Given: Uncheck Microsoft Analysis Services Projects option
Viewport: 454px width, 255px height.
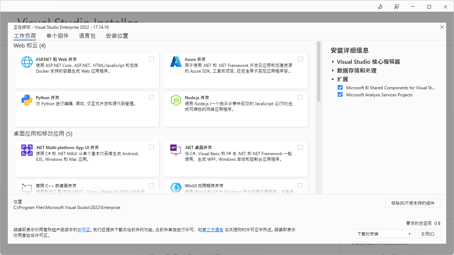Looking at the screenshot, I should [340, 95].
